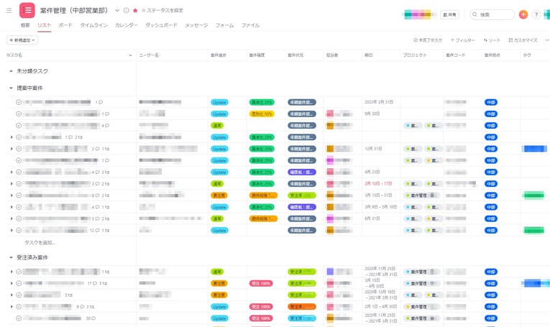Complete the task with 30 comments
The height and width of the screenshot is (327, 550).
click(19, 318)
